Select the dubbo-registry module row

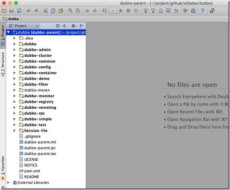46,102
